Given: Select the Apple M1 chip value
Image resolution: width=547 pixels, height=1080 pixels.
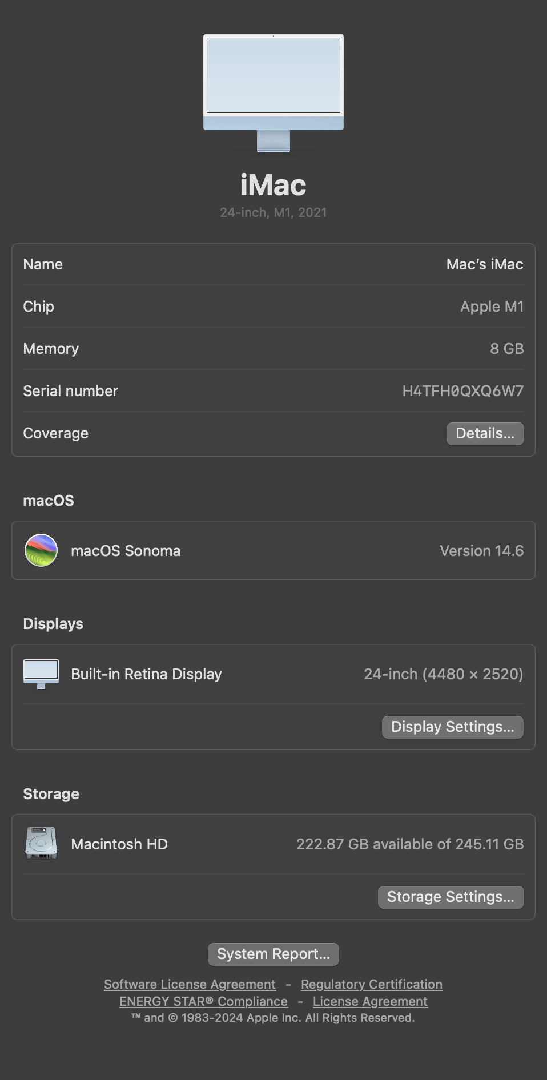Looking at the screenshot, I should [x=492, y=307].
